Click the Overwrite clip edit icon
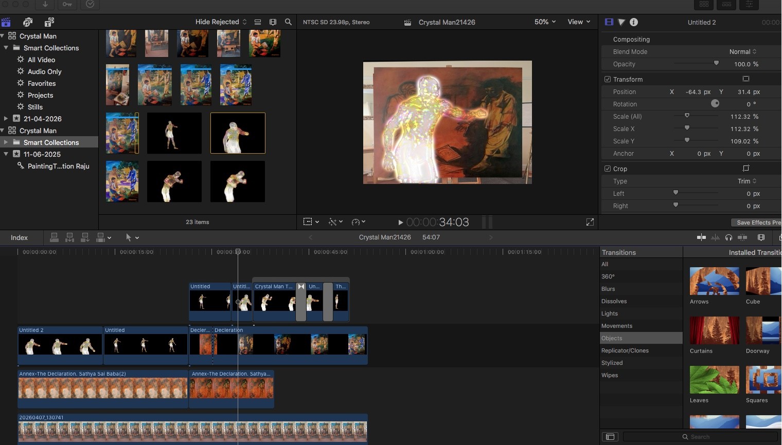Viewport: 782px width, 445px height. coord(101,237)
